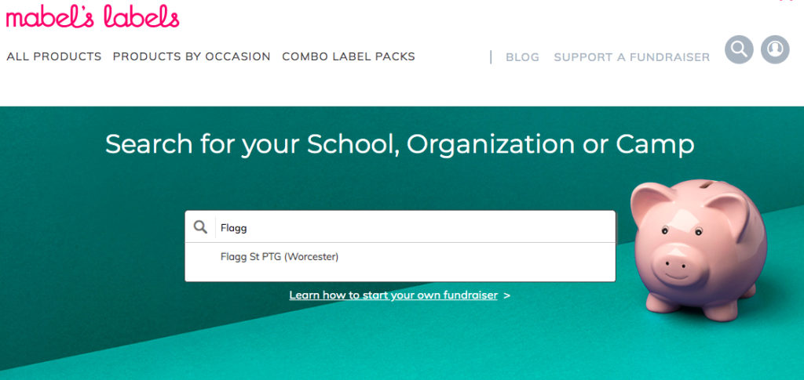Click the pink piggy bank image

coord(697,251)
